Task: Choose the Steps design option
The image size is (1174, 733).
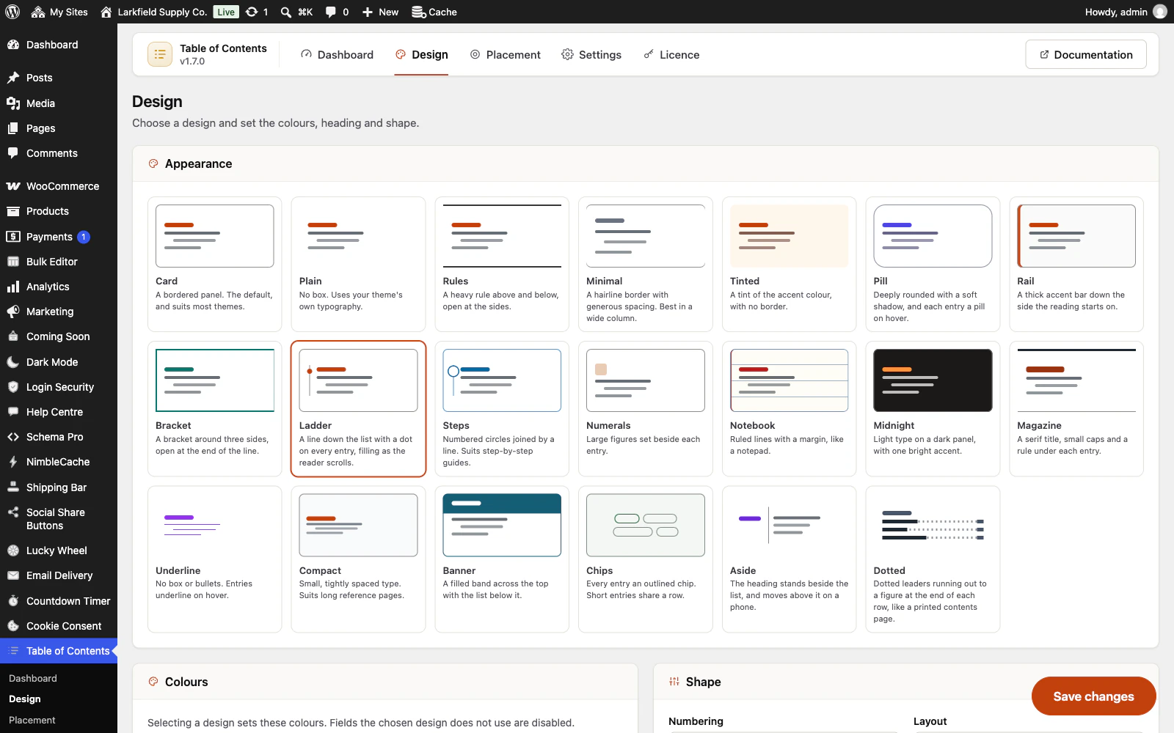Action: pyautogui.click(x=502, y=409)
